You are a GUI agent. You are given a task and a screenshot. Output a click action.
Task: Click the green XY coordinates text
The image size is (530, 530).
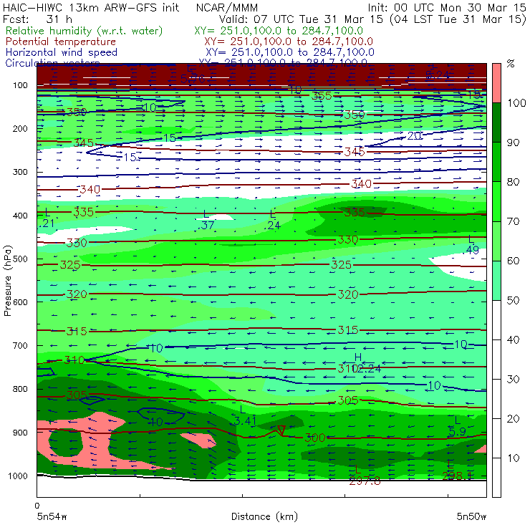tap(279, 31)
